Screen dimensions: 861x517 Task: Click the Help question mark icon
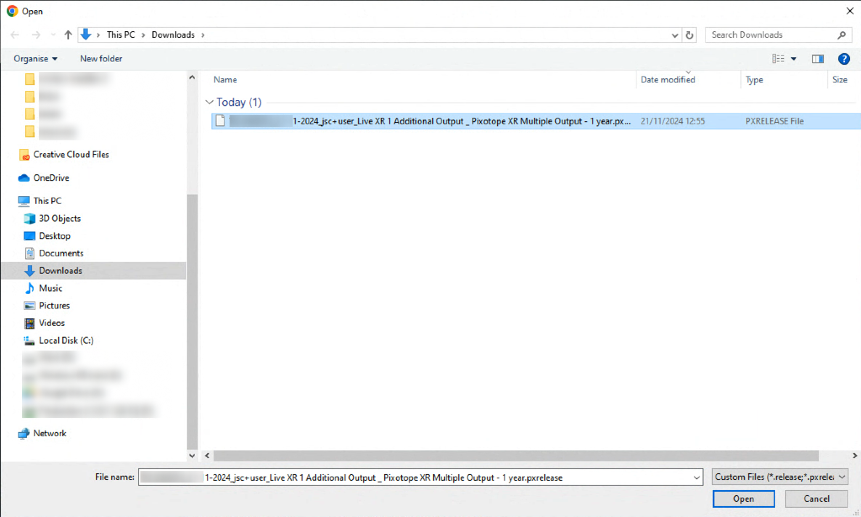tap(844, 59)
